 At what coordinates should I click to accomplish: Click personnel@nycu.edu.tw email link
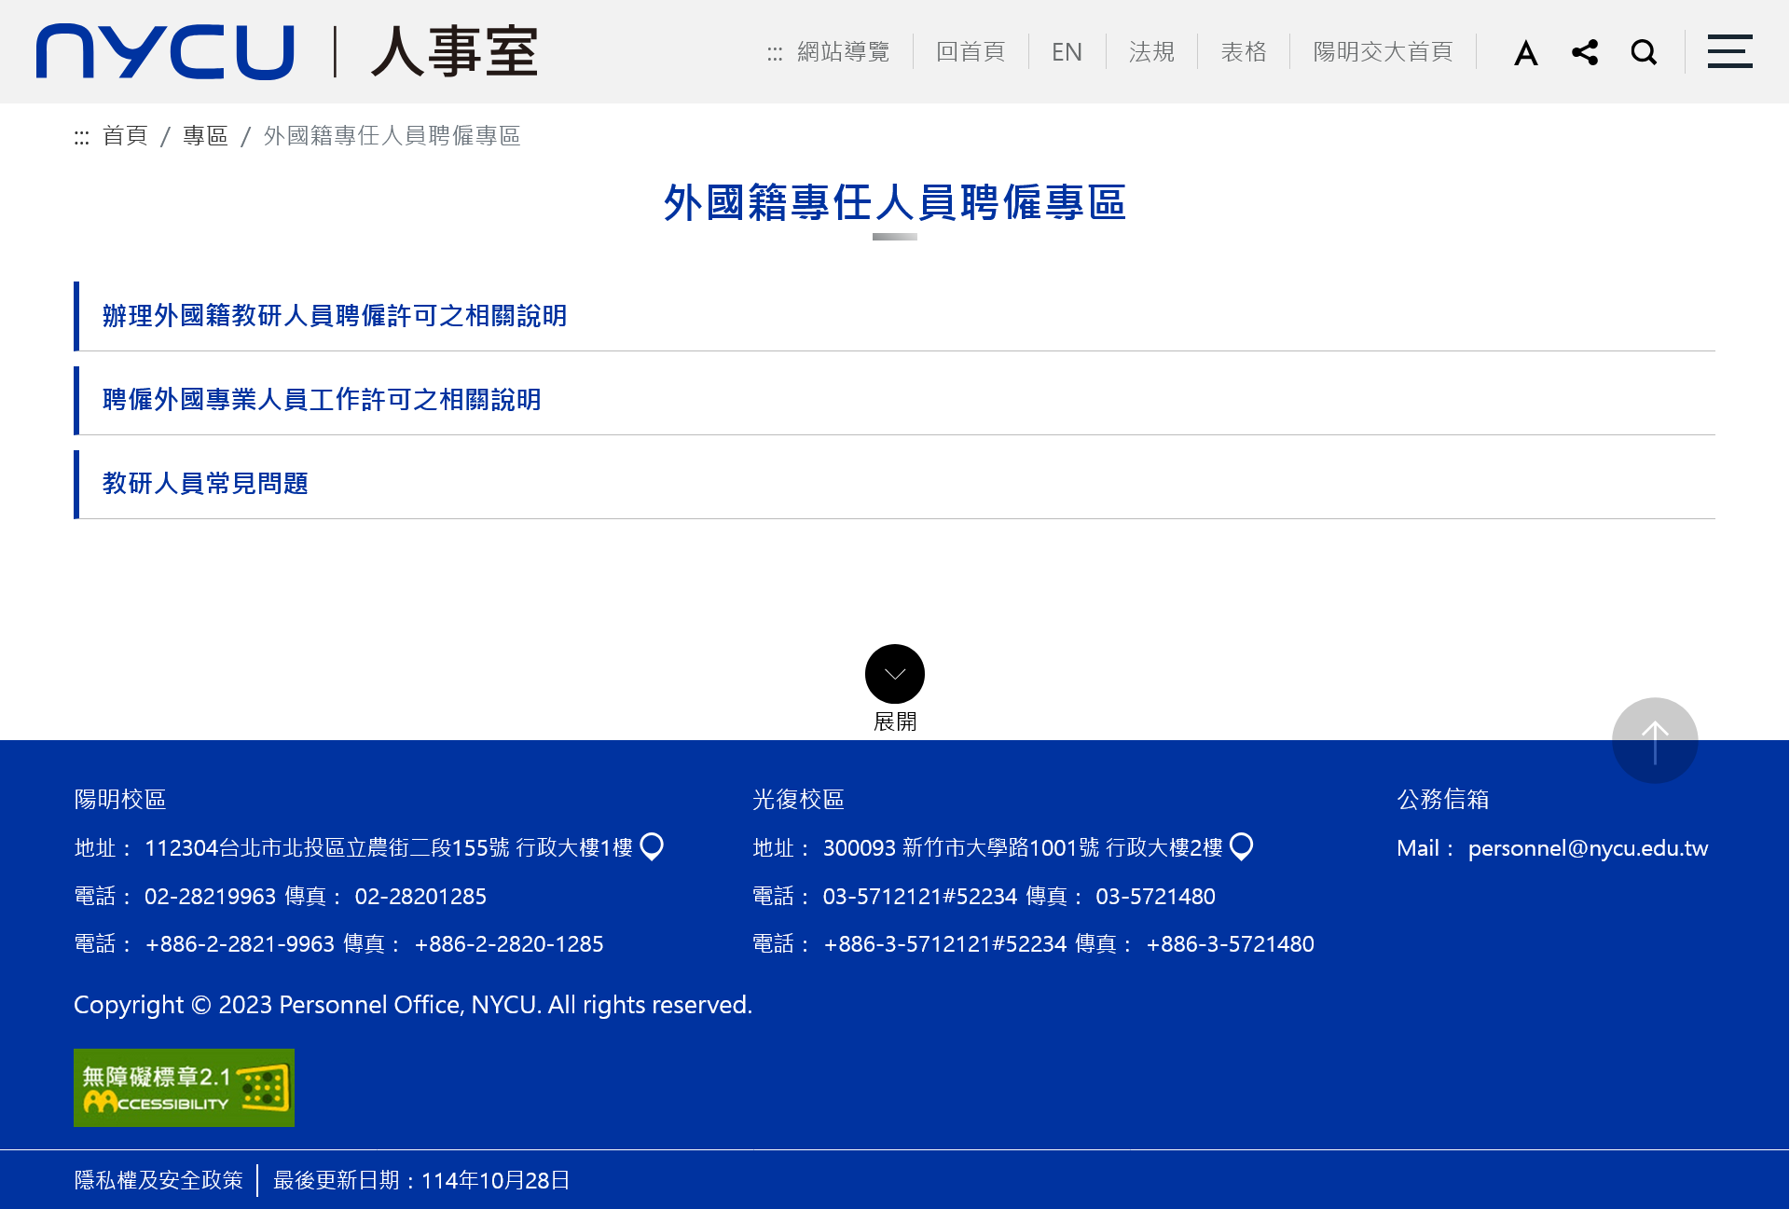pos(1588,848)
